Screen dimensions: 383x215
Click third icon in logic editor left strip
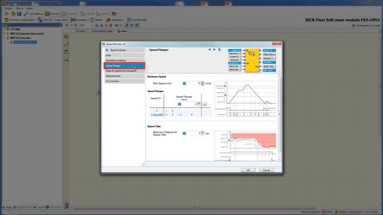click(66, 52)
